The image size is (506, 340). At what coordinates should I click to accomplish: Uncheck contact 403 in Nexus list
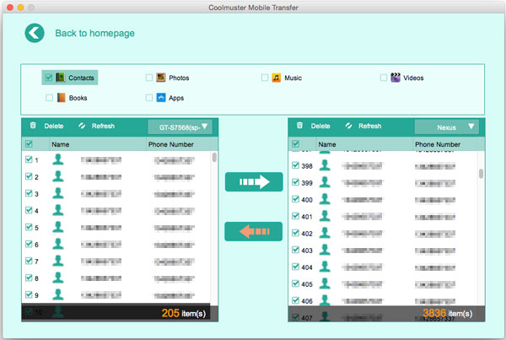coord(295,250)
